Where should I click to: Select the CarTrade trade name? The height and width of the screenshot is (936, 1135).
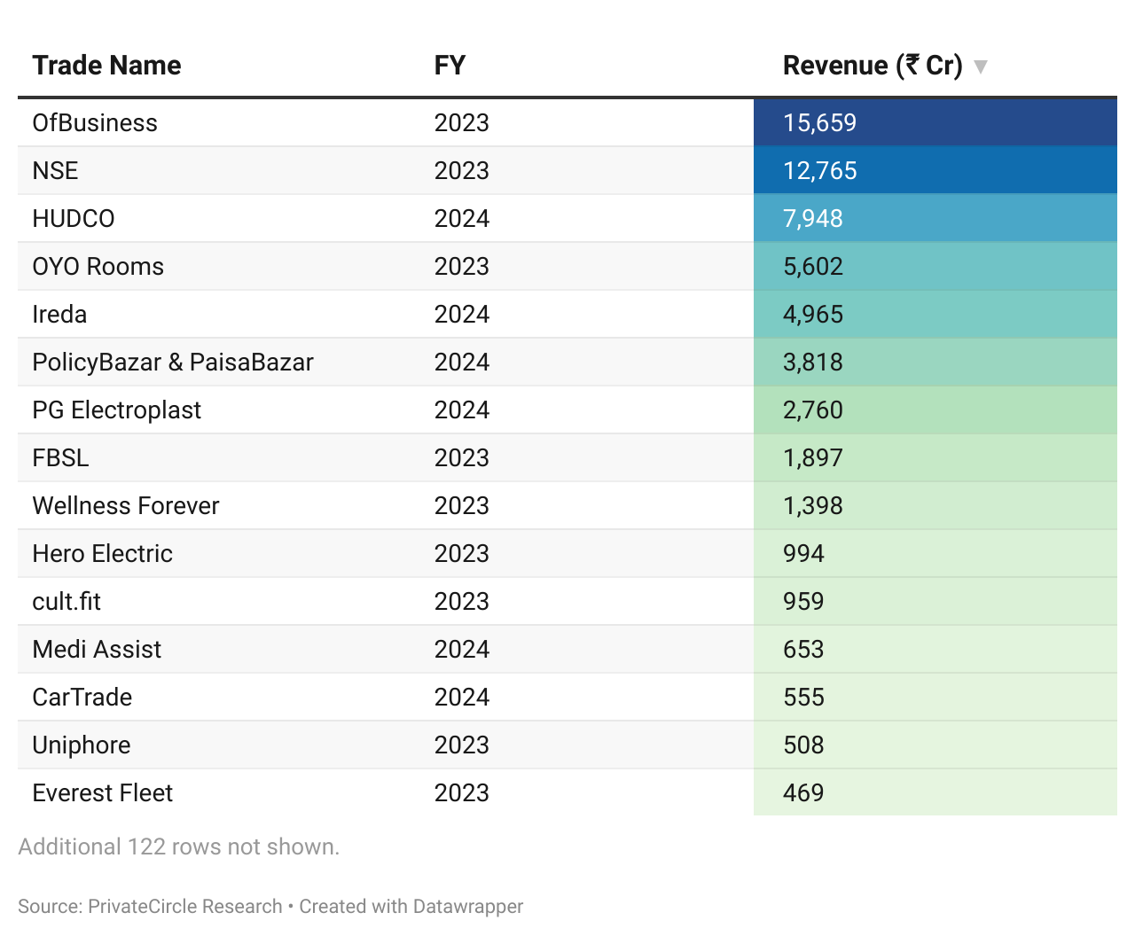coord(82,698)
